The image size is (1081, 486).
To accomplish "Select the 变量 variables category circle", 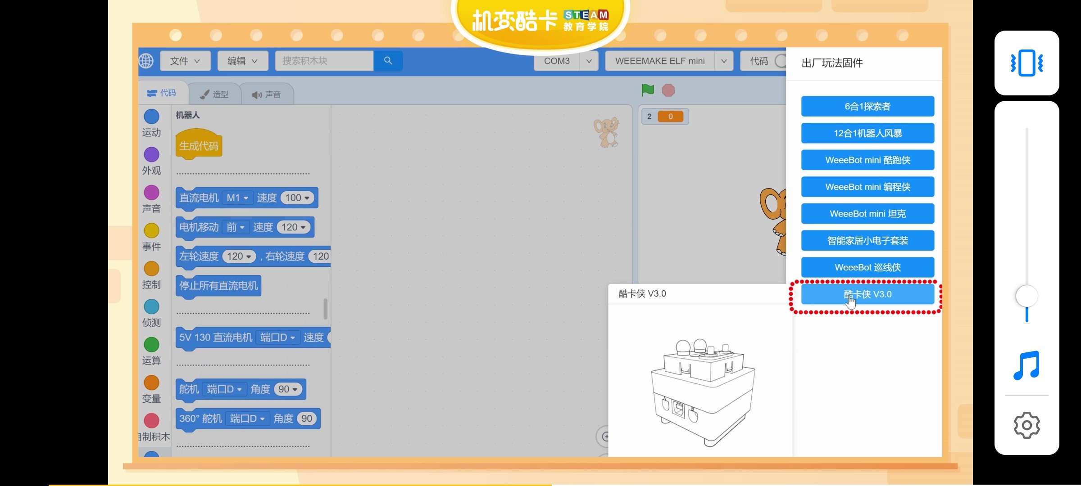I will (151, 382).
